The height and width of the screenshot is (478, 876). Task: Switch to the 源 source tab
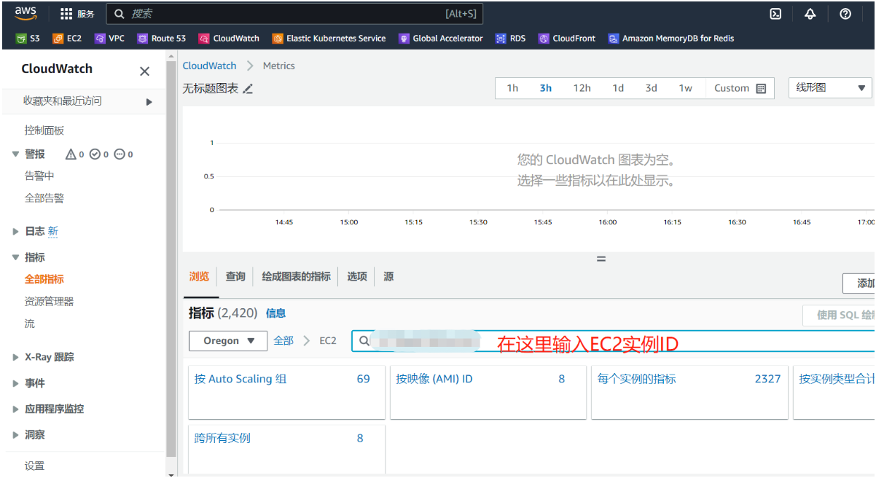pos(388,277)
